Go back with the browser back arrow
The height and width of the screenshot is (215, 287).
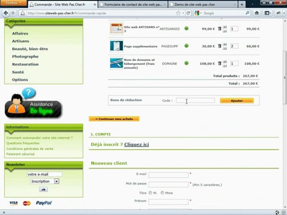[x=6, y=13]
